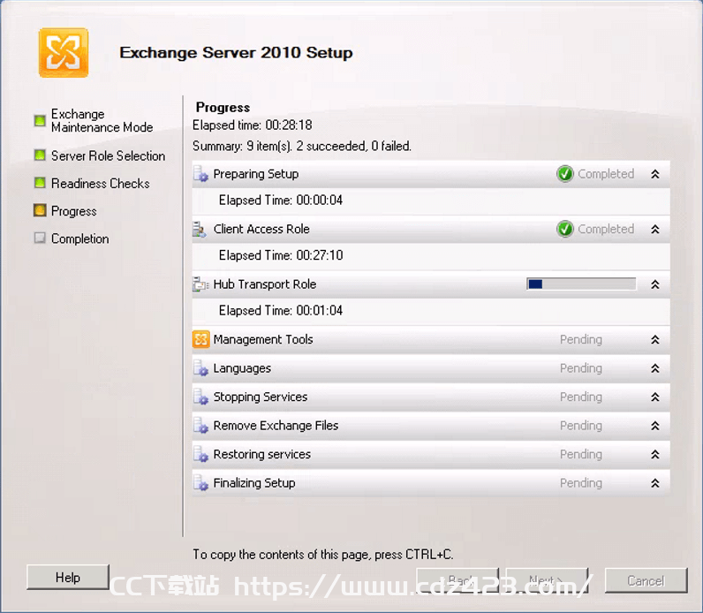Click the Server Role Selection step indicator
703x613 pixels.
[x=40, y=155]
